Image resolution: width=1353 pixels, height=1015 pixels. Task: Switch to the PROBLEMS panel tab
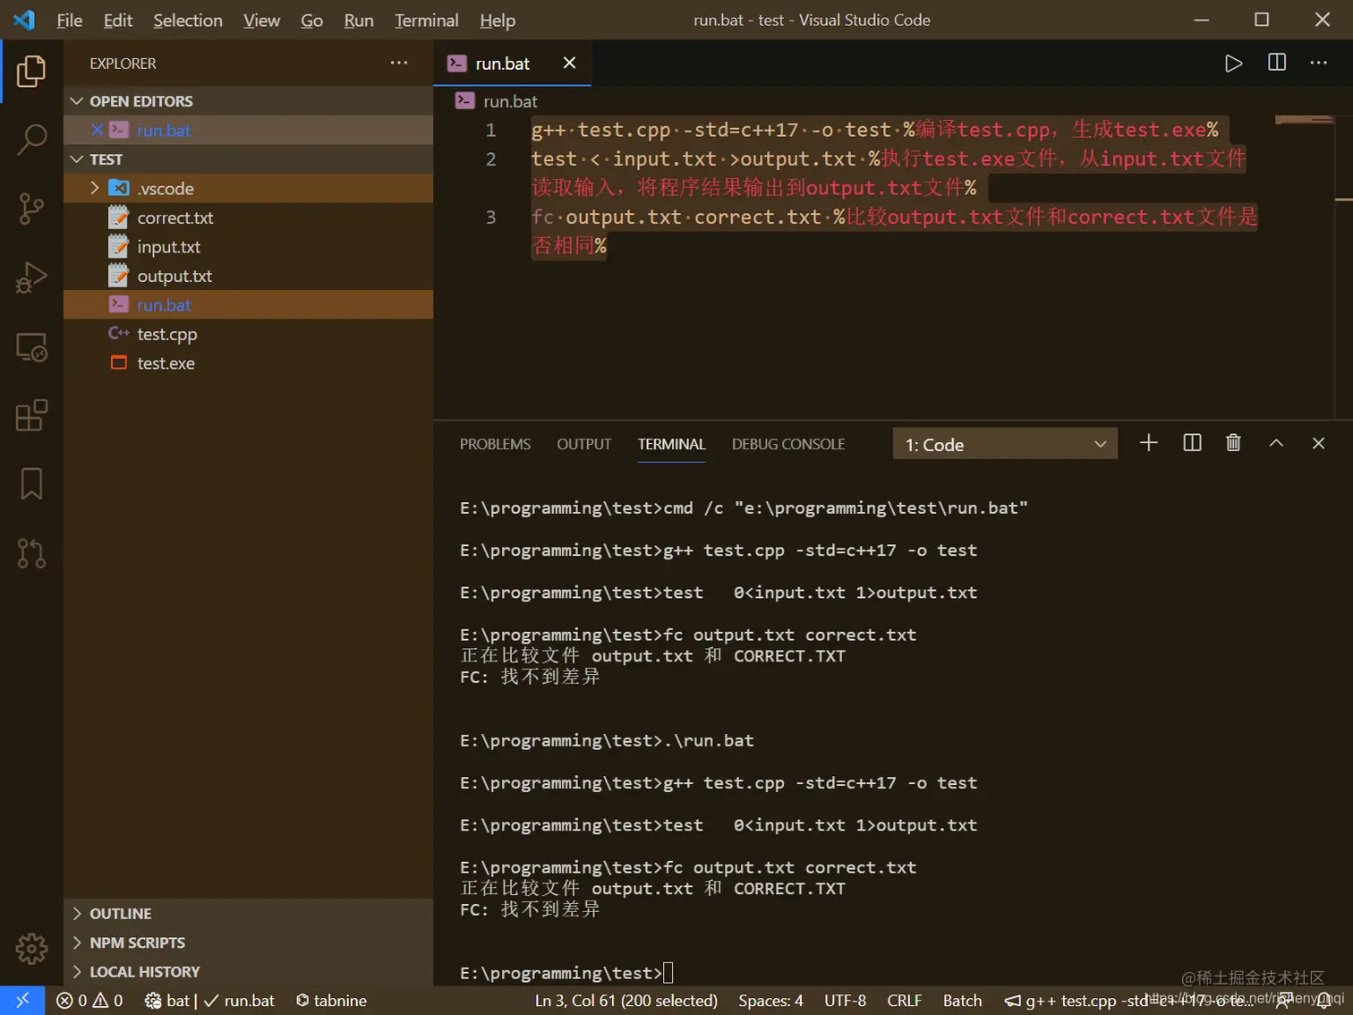[x=495, y=444]
